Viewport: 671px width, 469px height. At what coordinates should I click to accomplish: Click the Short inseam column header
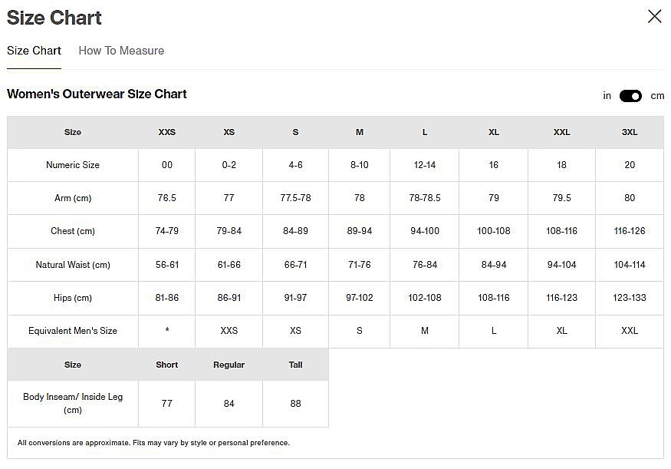coord(166,365)
